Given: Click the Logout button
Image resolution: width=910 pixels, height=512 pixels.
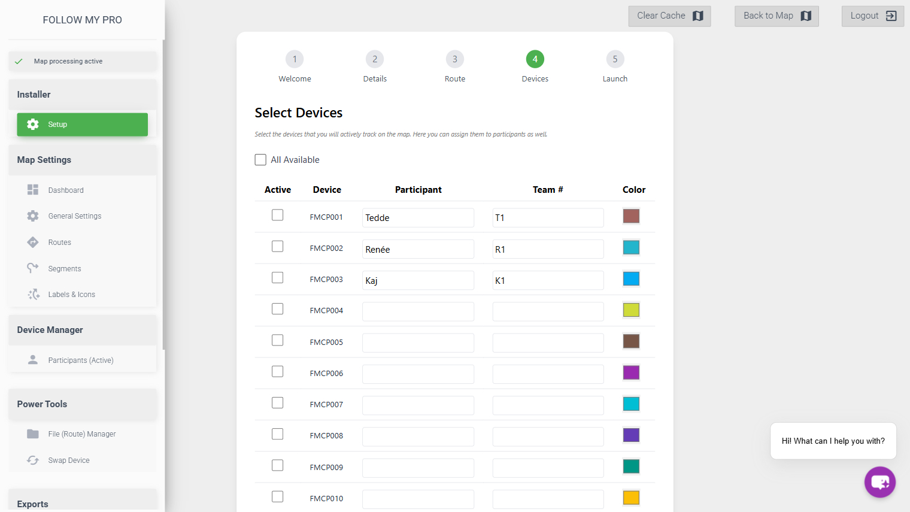Looking at the screenshot, I should (872, 16).
